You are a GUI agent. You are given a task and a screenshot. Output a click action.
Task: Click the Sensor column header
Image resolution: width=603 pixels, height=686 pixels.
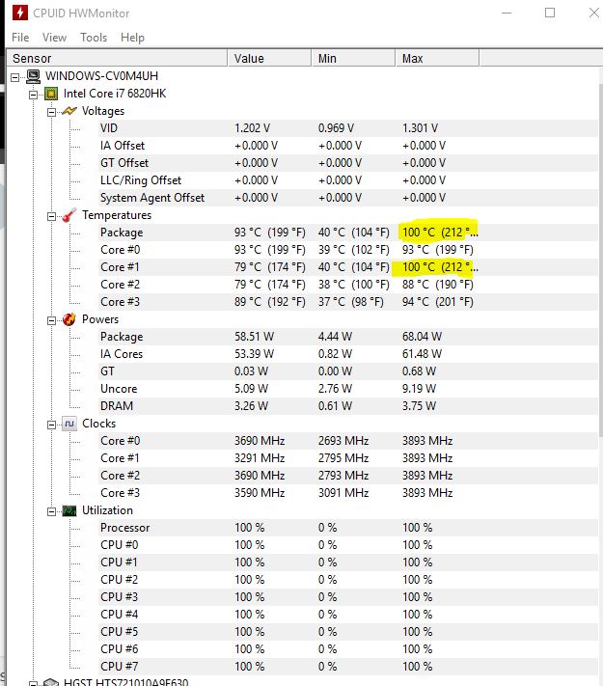118,58
